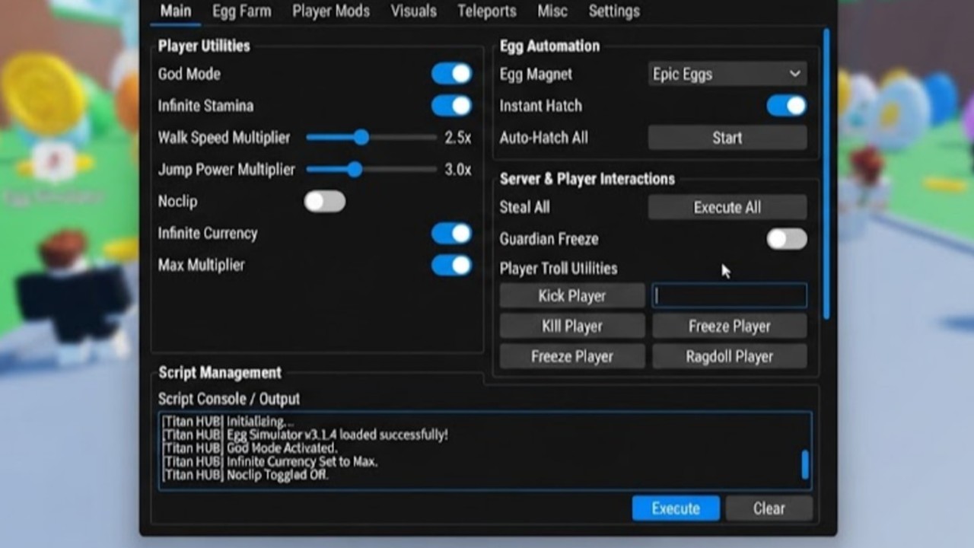Click the "2.5x" walk speed value
Image resolution: width=974 pixels, height=548 pixels.
458,138
